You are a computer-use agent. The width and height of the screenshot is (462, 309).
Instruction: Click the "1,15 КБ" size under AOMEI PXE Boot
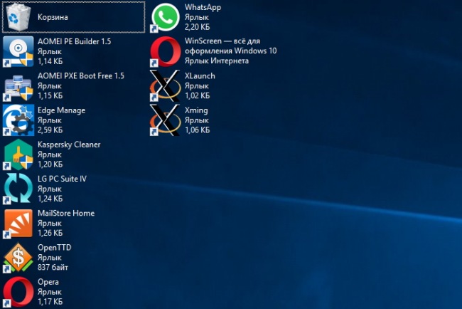point(50,95)
